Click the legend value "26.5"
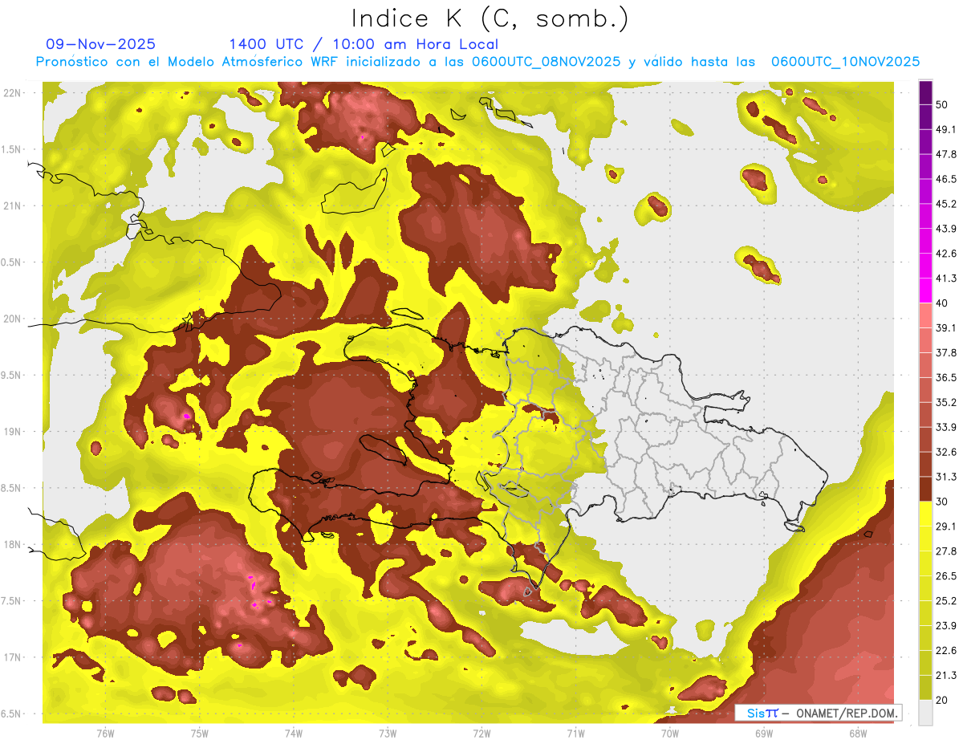Screen dimensions: 963x744 (x=946, y=576)
